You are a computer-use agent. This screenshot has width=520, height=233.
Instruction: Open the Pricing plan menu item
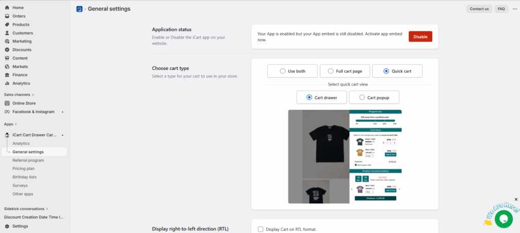pyautogui.click(x=23, y=169)
